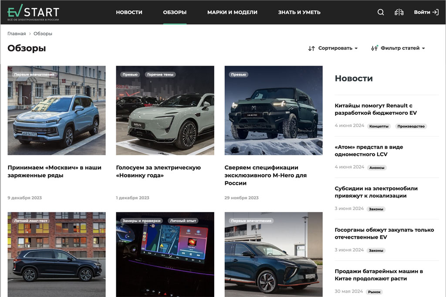Click Законы tag under Госорганы news
Screen dimensions: 446x297
click(376, 251)
